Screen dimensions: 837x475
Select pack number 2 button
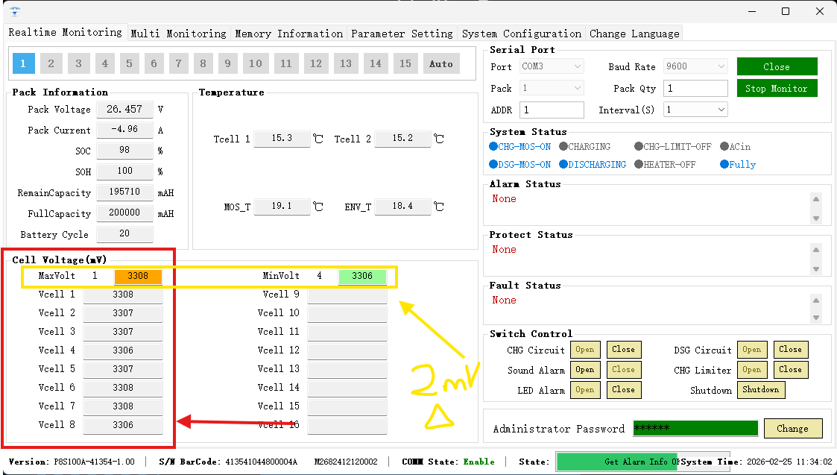(51, 63)
